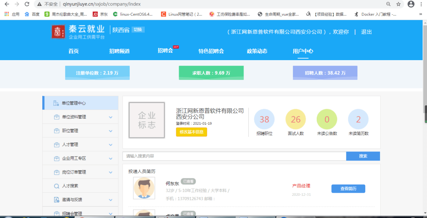Expand 职位管理 chevron
Screen dimensions: 427x218
tap(111, 131)
